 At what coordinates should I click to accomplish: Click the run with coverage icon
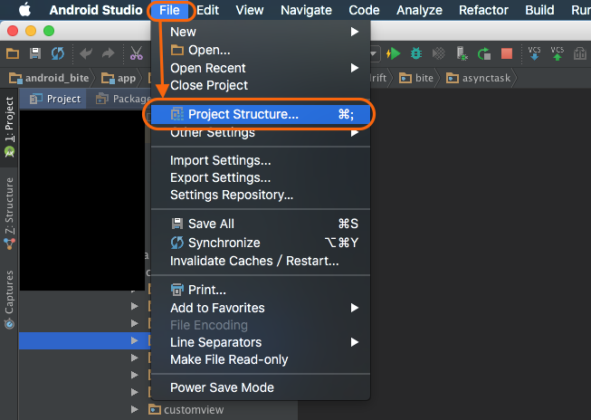(439, 53)
